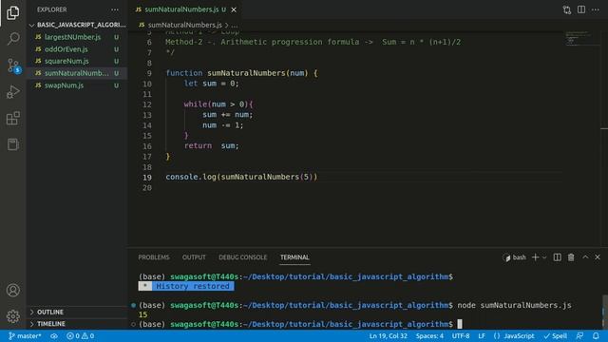Open Explorer more actions ellipsis
Image resolution: width=608 pixels, height=342 pixels.
click(x=115, y=9)
